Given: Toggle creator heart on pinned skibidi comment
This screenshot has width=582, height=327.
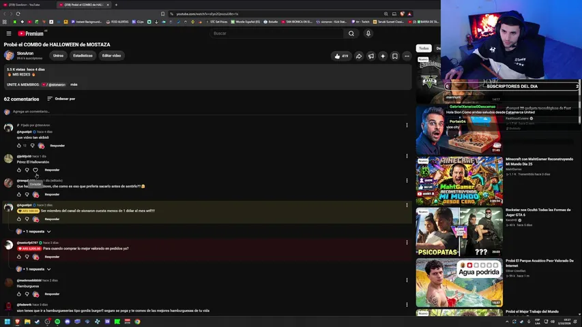Looking at the screenshot, I should pyautogui.click(x=41, y=146).
